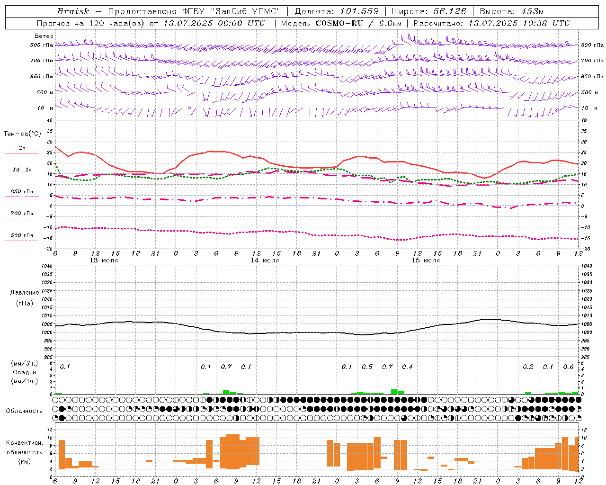The height and width of the screenshot is (485, 606).
Task: Click the "Тем-ра(°C)" temperature axis label
Action: pyautogui.click(x=22, y=134)
